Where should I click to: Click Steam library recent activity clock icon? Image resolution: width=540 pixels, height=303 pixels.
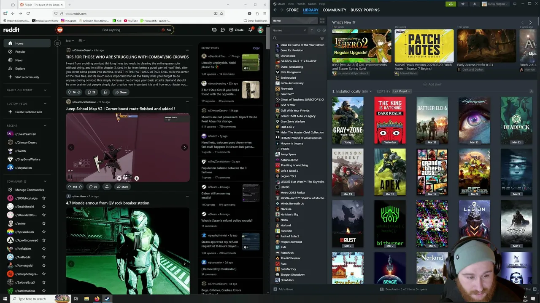pos(319,30)
